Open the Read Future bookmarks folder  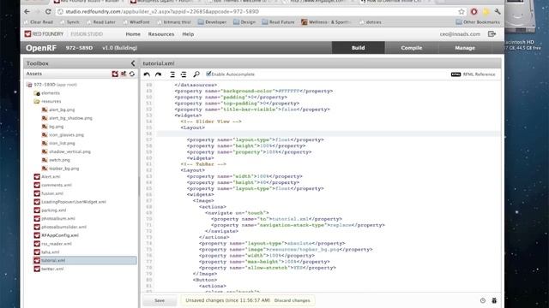[279, 22]
